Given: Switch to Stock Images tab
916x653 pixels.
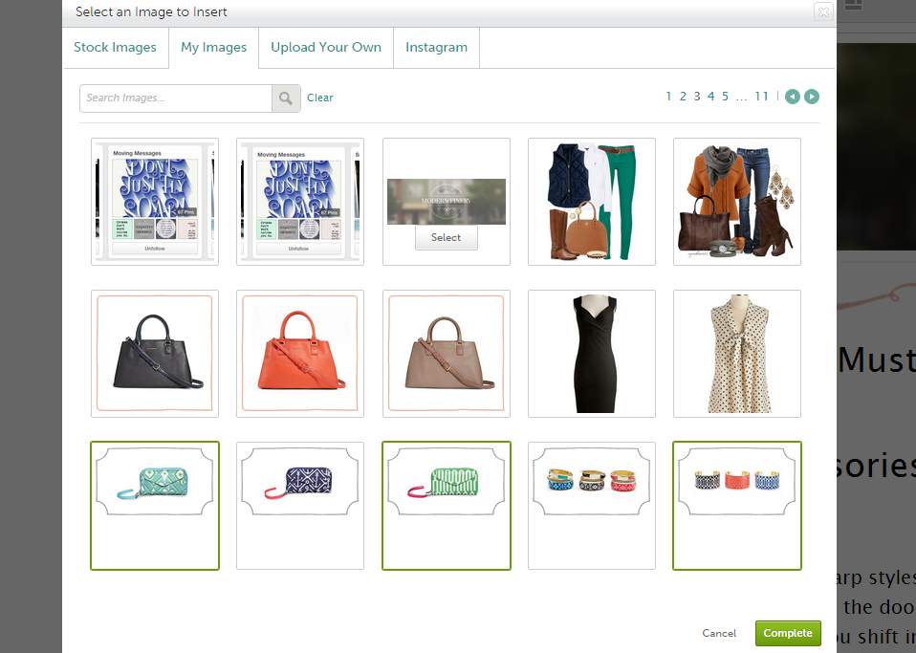Looking at the screenshot, I should point(115,48).
